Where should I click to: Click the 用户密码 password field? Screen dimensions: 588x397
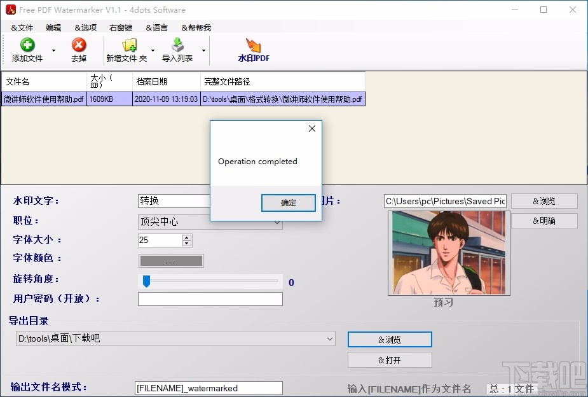coord(210,299)
